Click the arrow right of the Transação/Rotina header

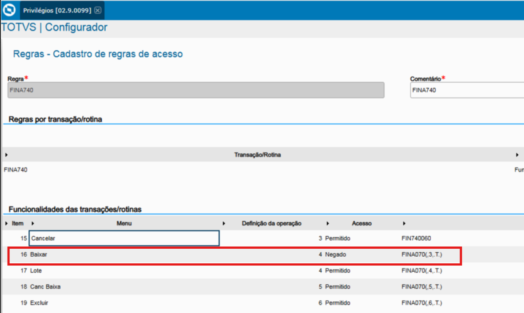click(517, 155)
